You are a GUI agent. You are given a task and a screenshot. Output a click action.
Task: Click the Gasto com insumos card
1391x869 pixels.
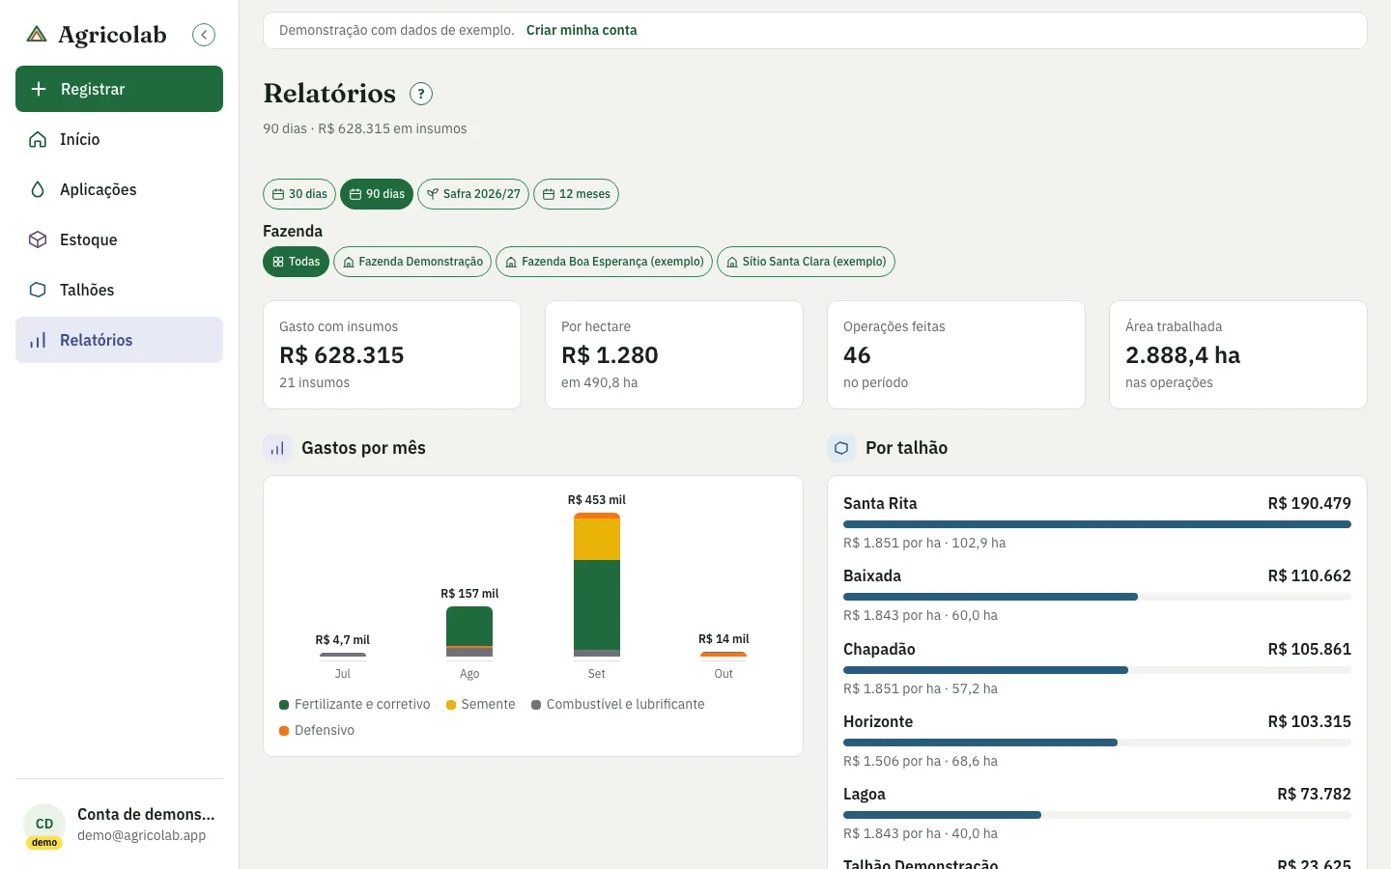tap(392, 354)
